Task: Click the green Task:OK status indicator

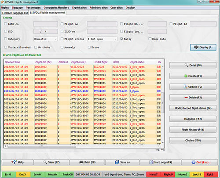Action: [66, 174]
